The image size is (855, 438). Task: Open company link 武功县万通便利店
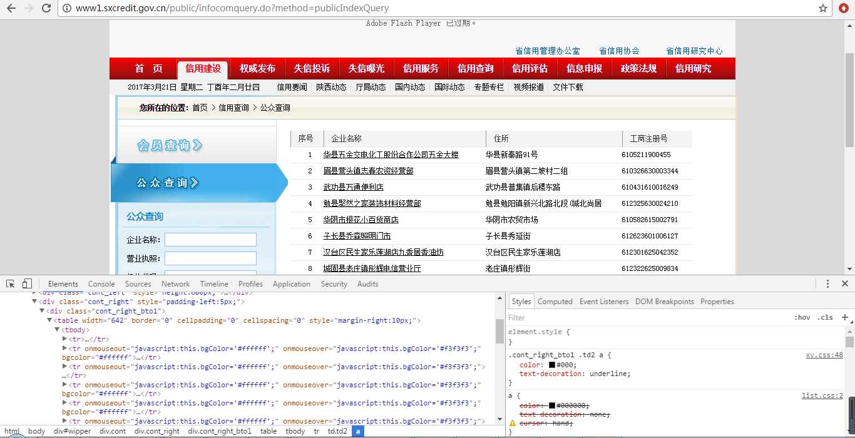(353, 187)
